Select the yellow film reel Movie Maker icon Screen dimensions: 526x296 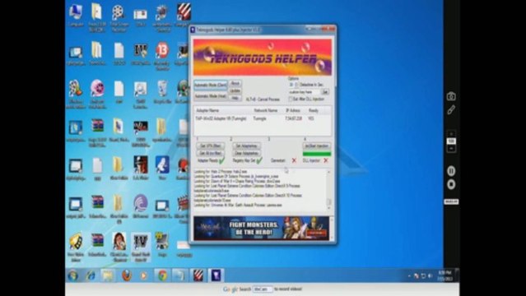point(76,247)
